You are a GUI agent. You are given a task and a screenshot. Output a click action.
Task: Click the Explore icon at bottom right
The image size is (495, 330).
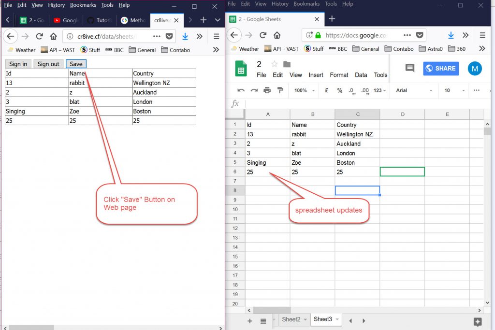478,321
